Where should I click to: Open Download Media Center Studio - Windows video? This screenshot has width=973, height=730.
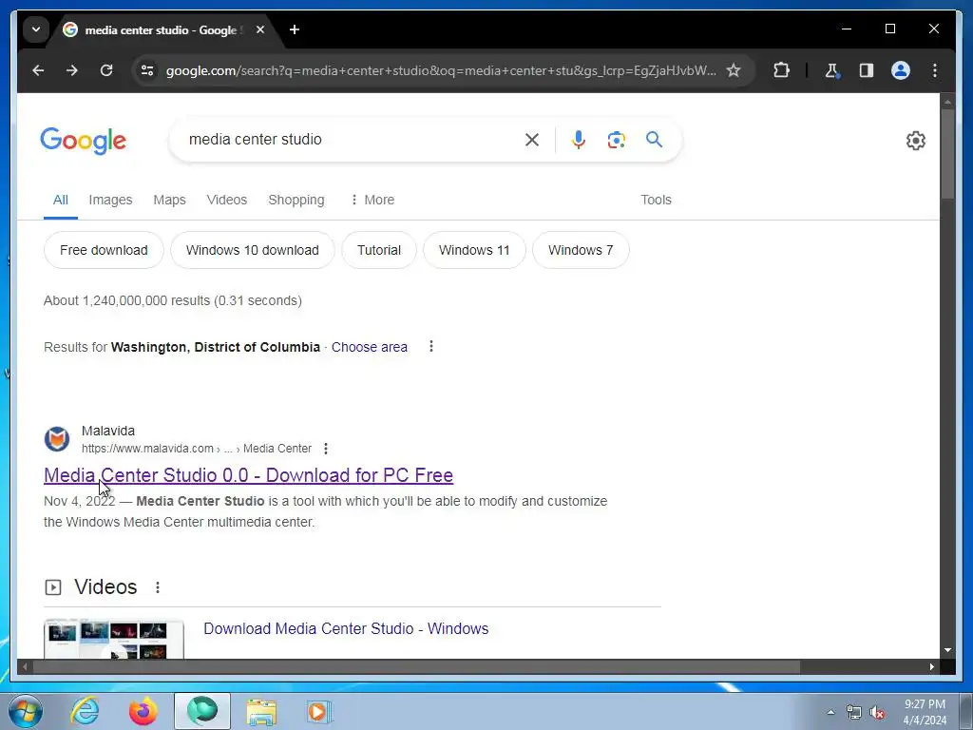point(346,629)
